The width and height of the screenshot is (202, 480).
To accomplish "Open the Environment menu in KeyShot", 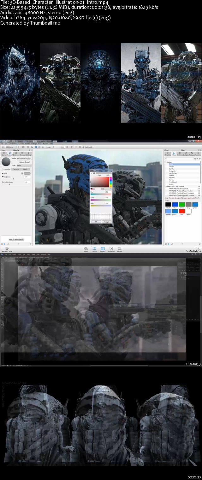I will pos(13,144).
